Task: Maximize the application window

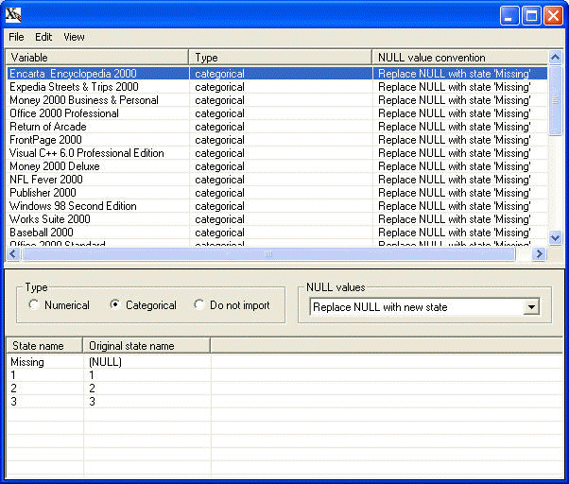Action: pyautogui.click(x=531, y=15)
